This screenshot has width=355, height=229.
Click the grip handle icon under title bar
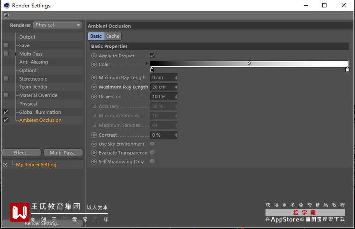click(6, 15)
